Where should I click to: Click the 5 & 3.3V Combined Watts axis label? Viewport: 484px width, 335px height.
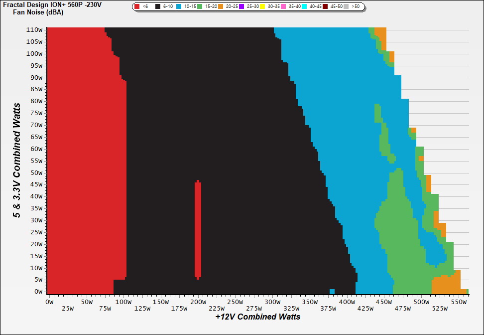[17, 161]
